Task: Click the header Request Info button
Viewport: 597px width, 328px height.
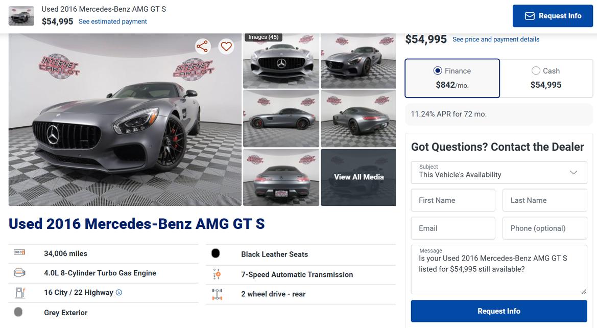Action: click(x=553, y=16)
